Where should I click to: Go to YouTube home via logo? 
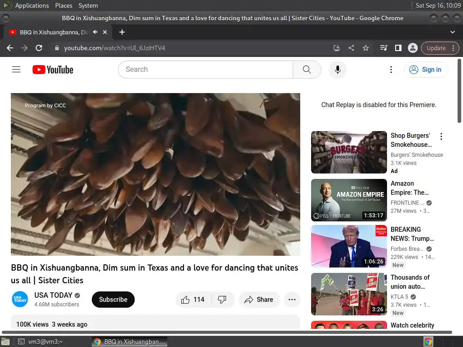click(x=53, y=70)
